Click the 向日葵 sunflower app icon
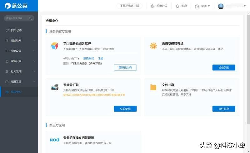 coord(153,46)
